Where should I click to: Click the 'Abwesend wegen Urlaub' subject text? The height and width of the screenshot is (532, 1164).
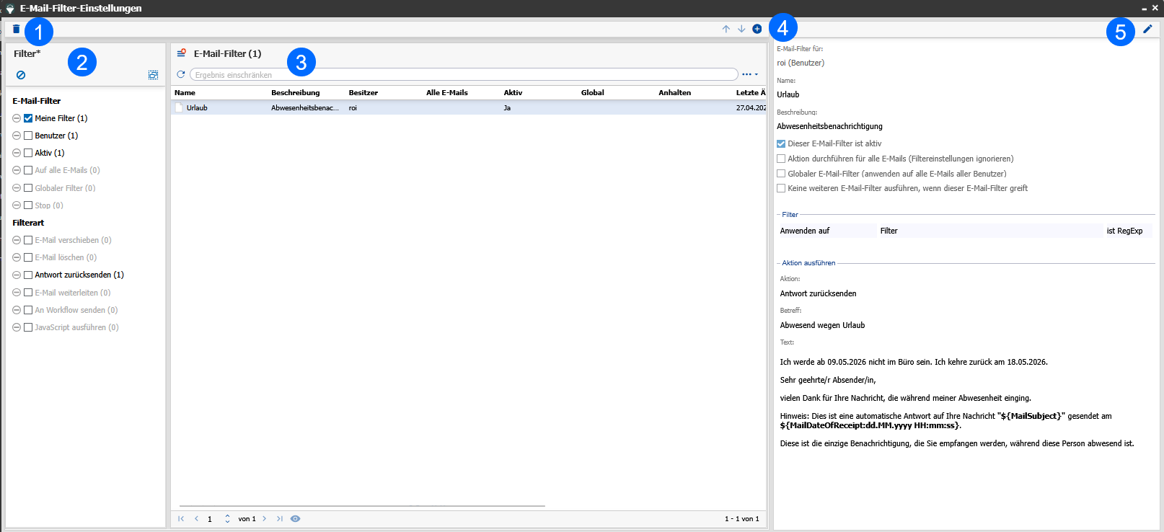click(822, 325)
